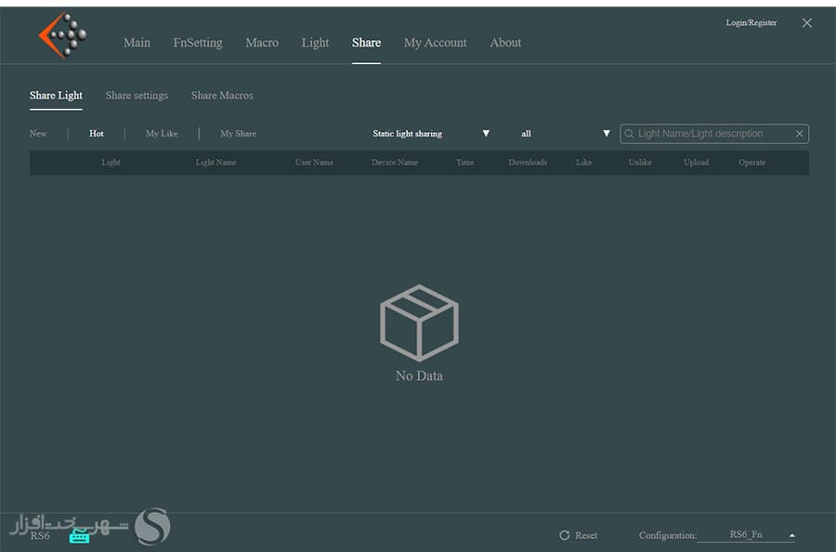
Task: Expand the RS6_Fn Configuration dropdown
Action: pyautogui.click(x=791, y=536)
